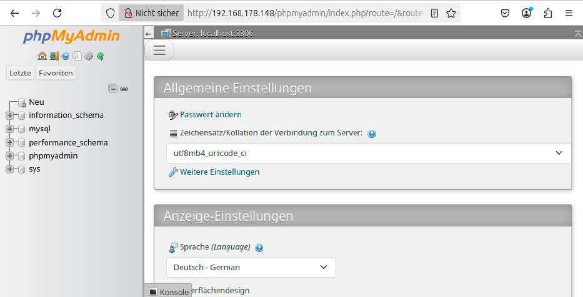Open the Firefox application menu
Viewport: 583px width, 297px height.
(569, 13)
